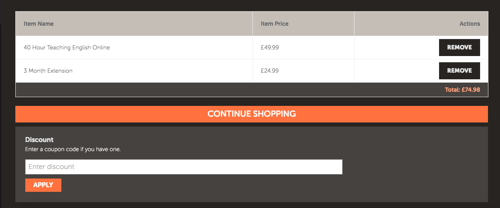Remove the 40 Hour Teaching English Online item

459,47
